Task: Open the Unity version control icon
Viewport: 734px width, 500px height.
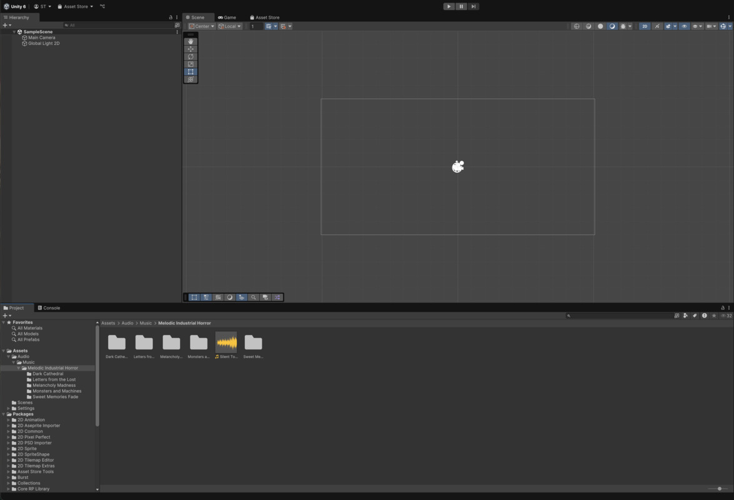Action: pyautogui.click(x=102, y=6)
